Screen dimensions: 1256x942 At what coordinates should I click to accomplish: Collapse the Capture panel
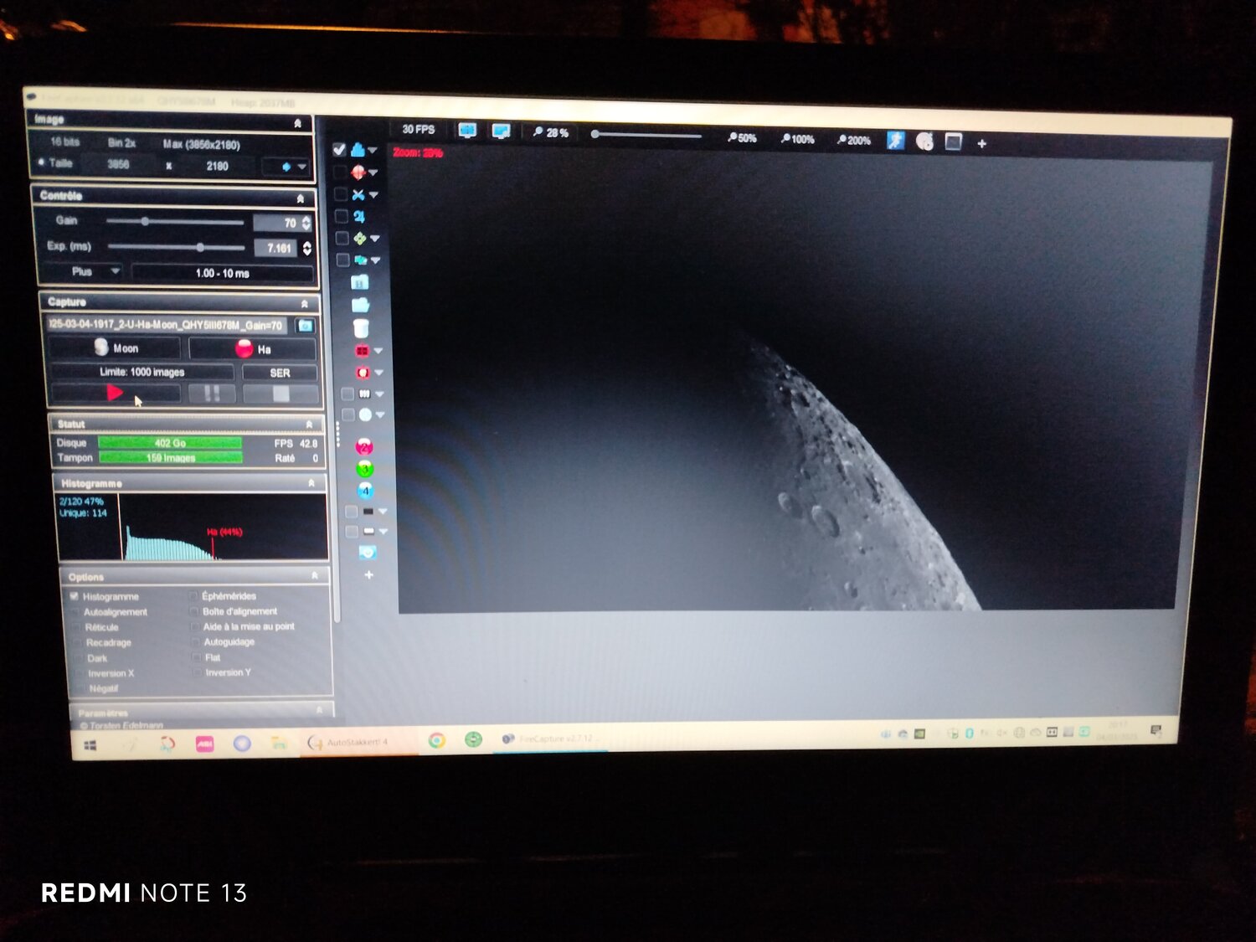coord(304,304)
